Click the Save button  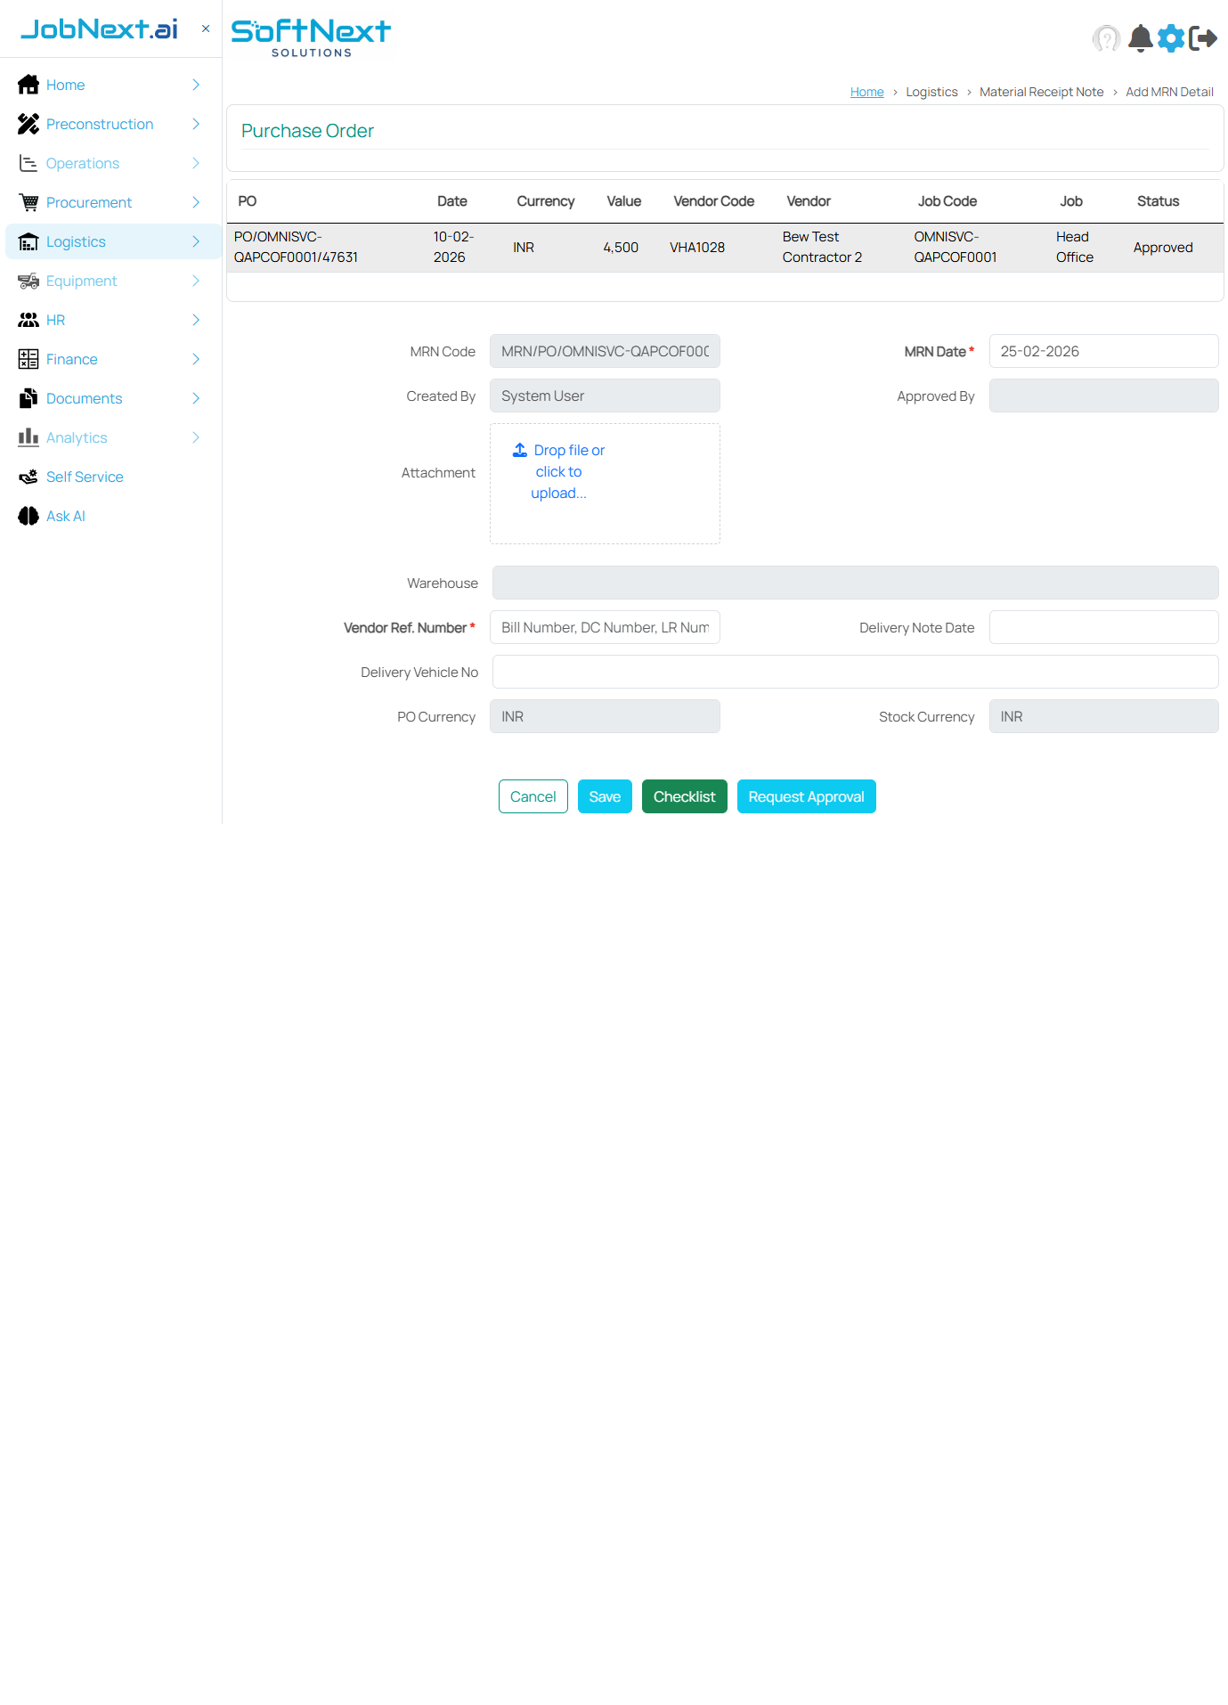click(x=605, y=796)
